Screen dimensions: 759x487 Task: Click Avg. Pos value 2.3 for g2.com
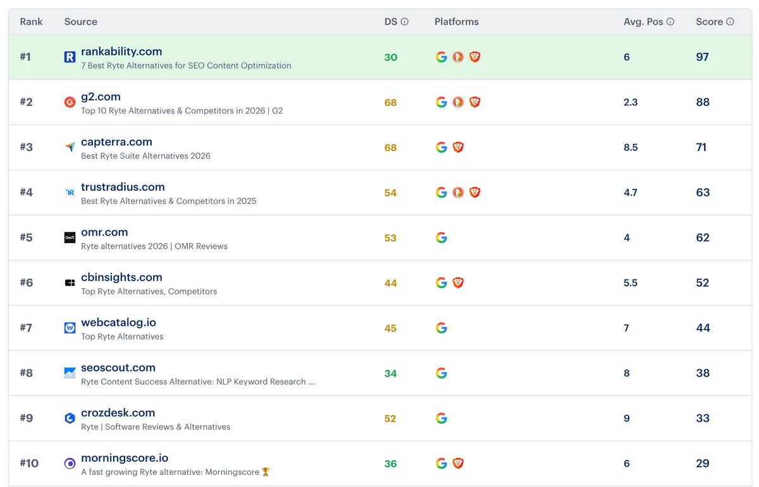tap(631, 102)
